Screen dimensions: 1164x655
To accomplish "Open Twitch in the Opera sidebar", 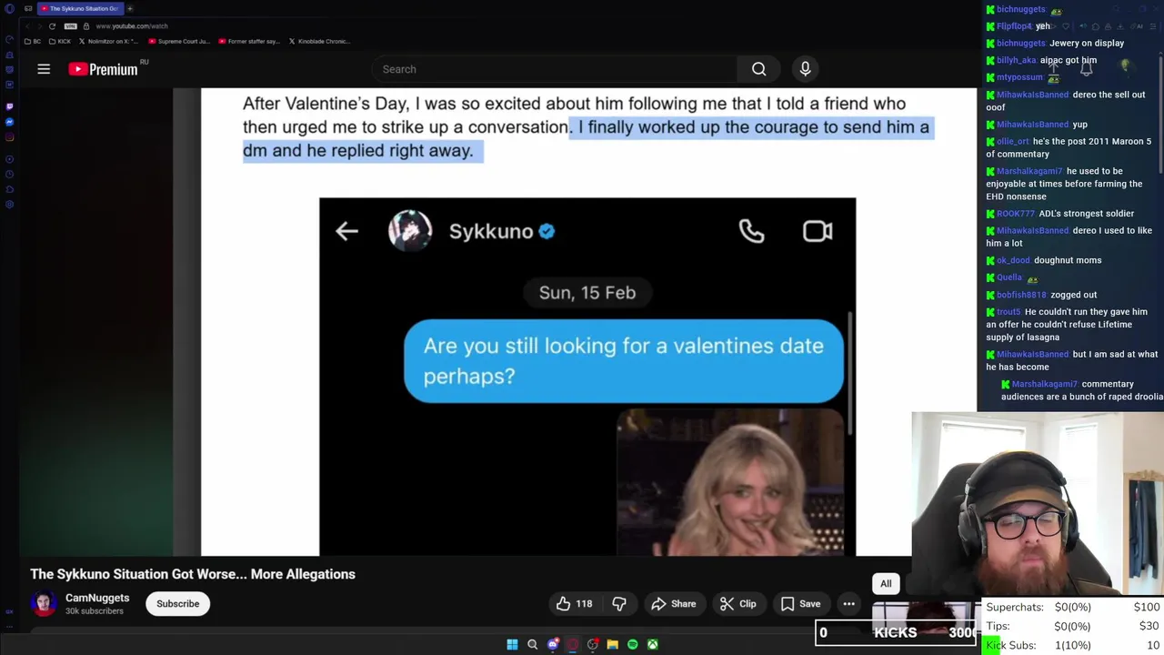I will click(x=9, y=106).
